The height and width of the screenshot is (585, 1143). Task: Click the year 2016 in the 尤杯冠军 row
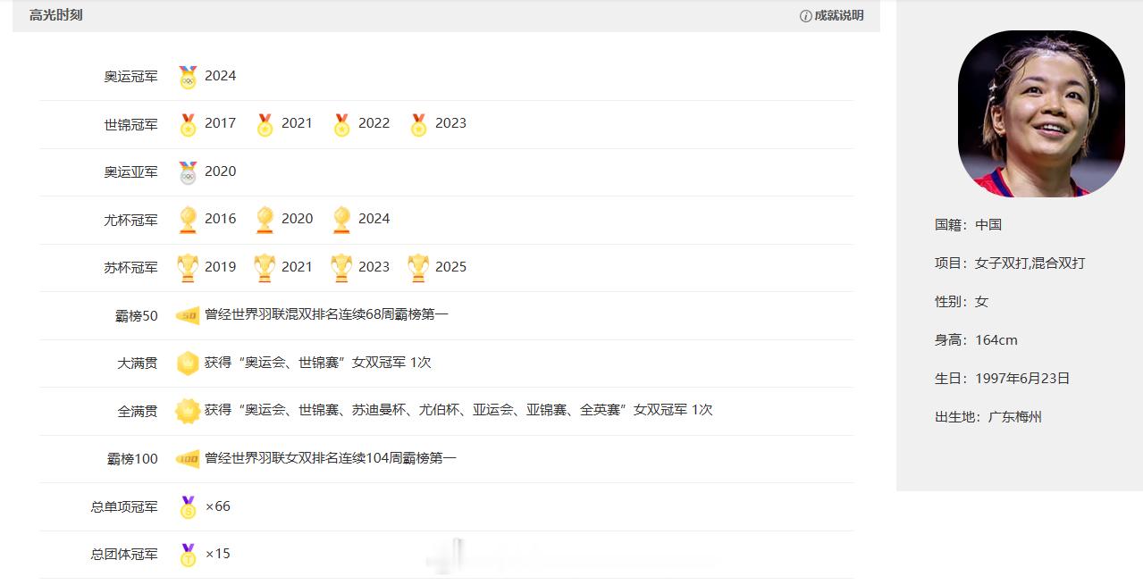221,219
